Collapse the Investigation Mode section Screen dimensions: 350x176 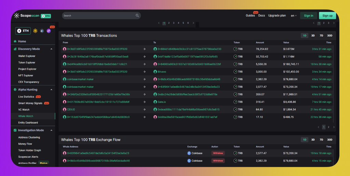[51, 130]
